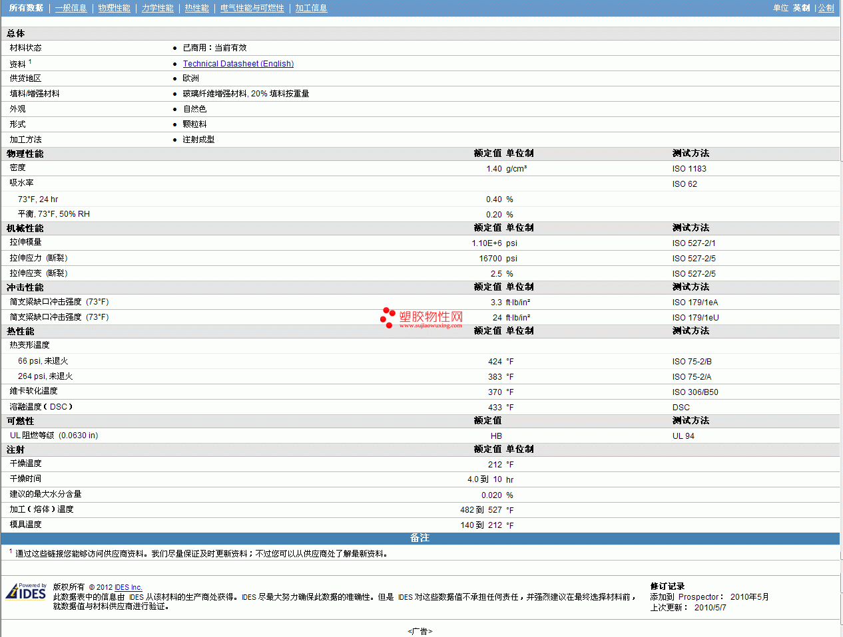The image size is (843, 637).
Task: Click the IDES Inc. copyright link
Action: [129, 587]
